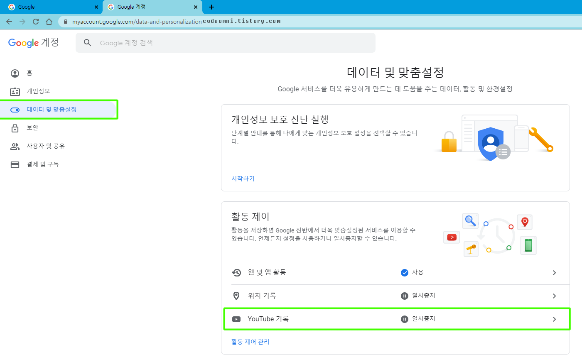Open a new tab with plus button
Viewport: 582px width, 362px height.
coord(211,7)
